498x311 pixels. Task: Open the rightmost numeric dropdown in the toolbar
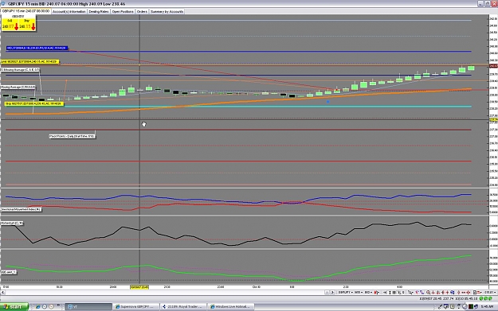[490, 292]
